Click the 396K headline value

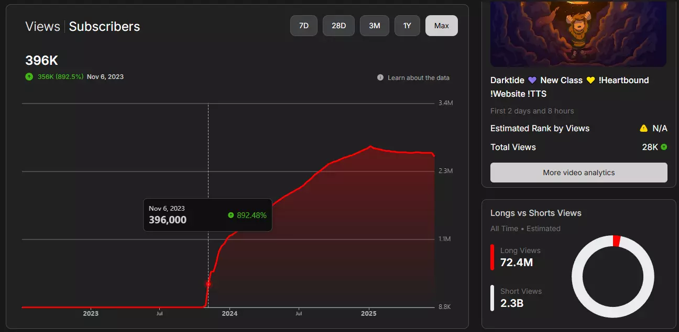41,60
